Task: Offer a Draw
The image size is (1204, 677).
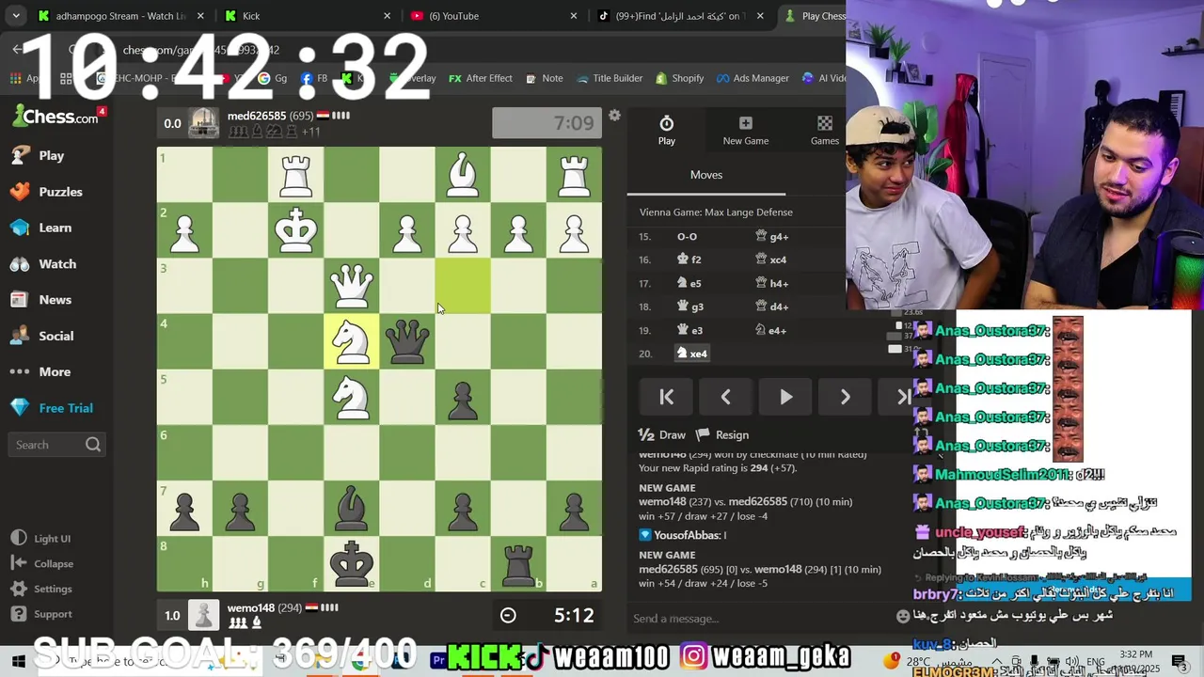Action: (x=662, y=435)
